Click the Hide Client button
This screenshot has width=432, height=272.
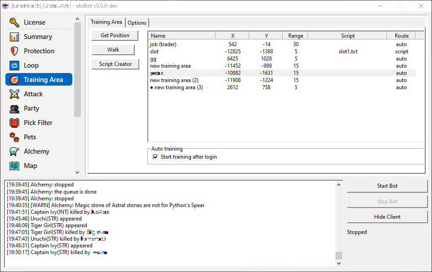(x=387, y=217)
